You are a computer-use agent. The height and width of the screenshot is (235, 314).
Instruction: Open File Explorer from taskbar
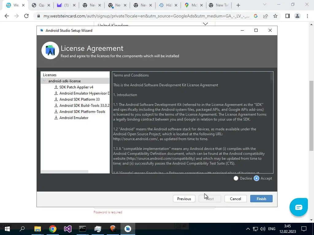point(37,229)
